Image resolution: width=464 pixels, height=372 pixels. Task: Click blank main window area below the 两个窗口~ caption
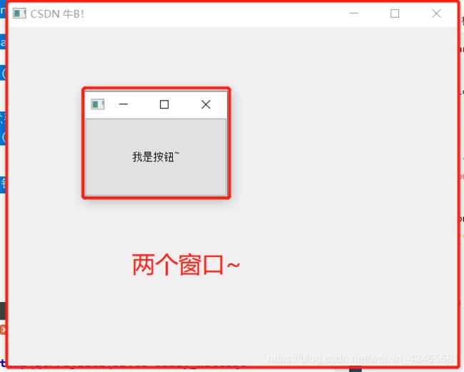tap(186, 314)
